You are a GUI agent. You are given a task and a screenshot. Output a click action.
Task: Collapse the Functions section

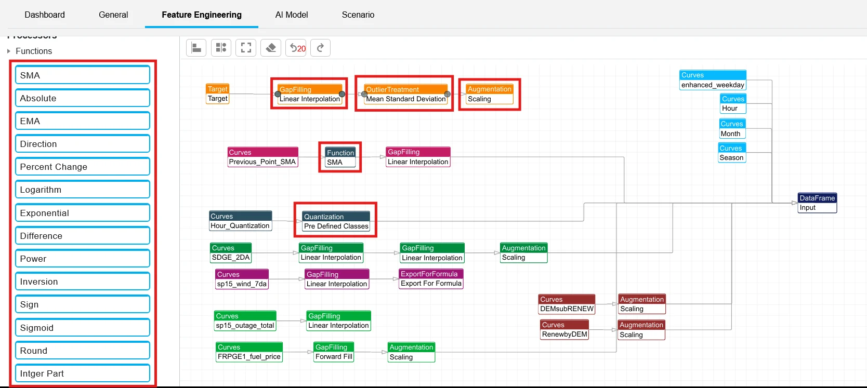[9, 51]
